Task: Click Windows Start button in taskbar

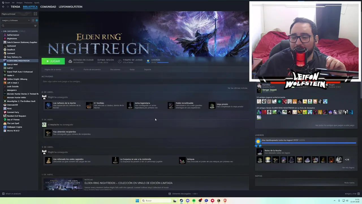Action: (137, 201)
